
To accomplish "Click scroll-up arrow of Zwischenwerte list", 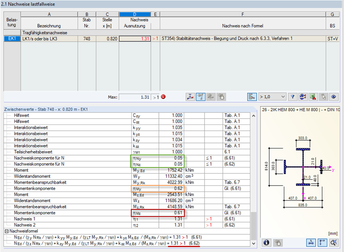I will pos(253,115).
